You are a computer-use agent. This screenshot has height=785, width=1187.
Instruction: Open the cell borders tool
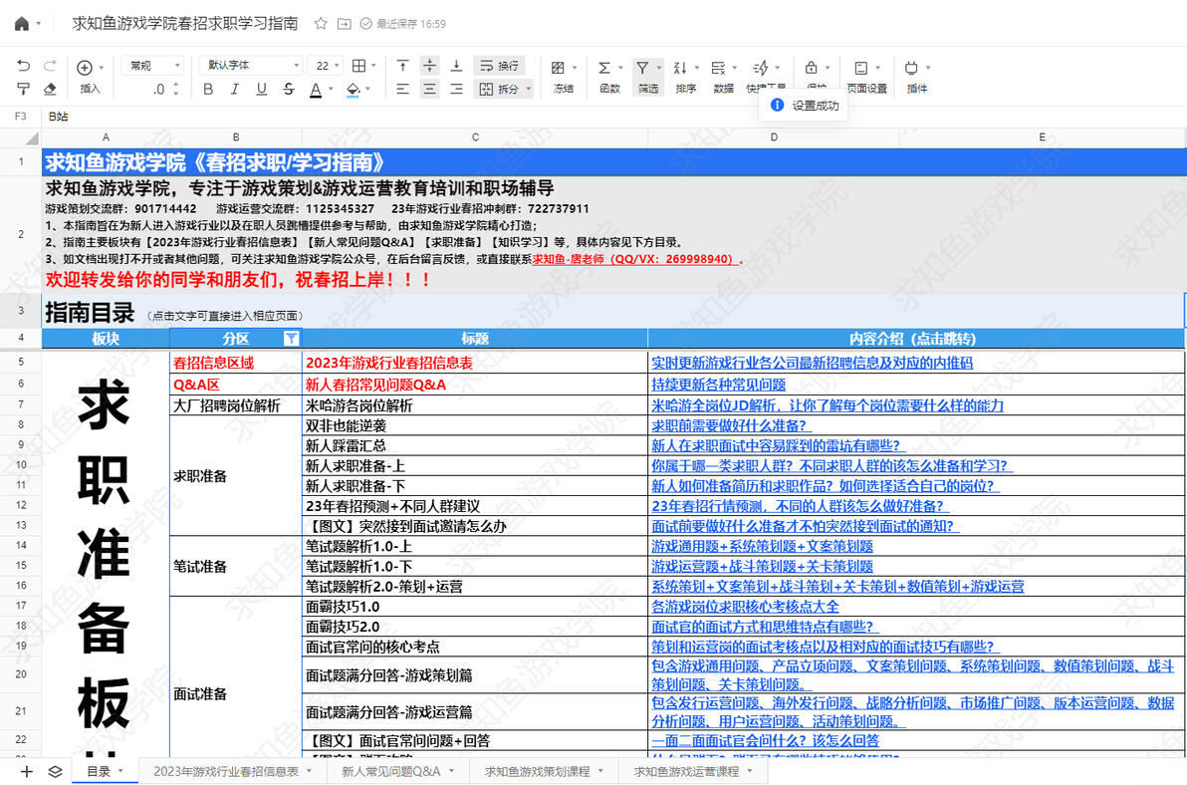[359, 66]
